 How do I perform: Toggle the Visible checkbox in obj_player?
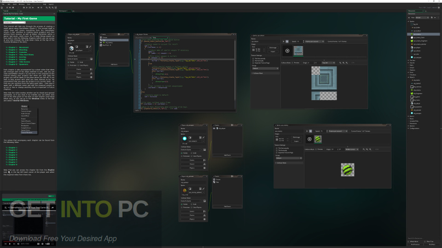[x=69, y=62]
